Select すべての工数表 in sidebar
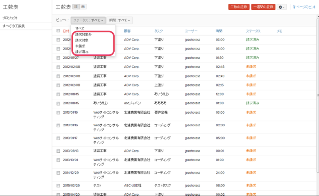 pyautogui.click(x=14, y=26)
